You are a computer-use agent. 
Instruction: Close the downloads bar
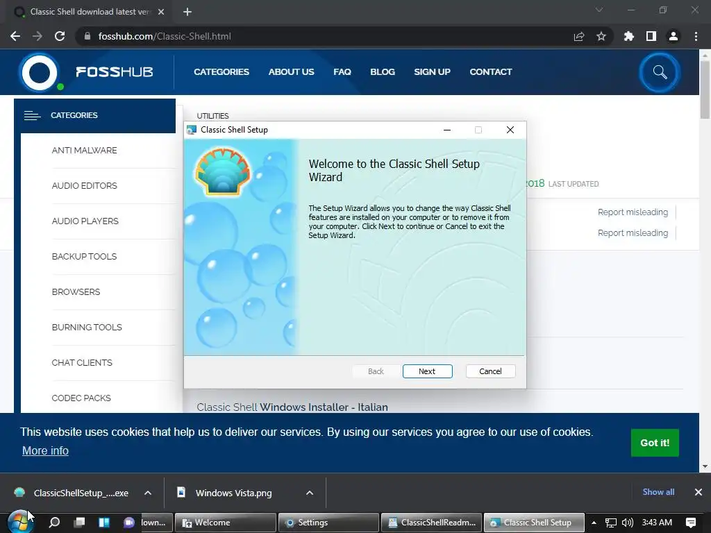pos(699,492)
